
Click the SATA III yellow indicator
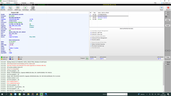click(2, 59)
